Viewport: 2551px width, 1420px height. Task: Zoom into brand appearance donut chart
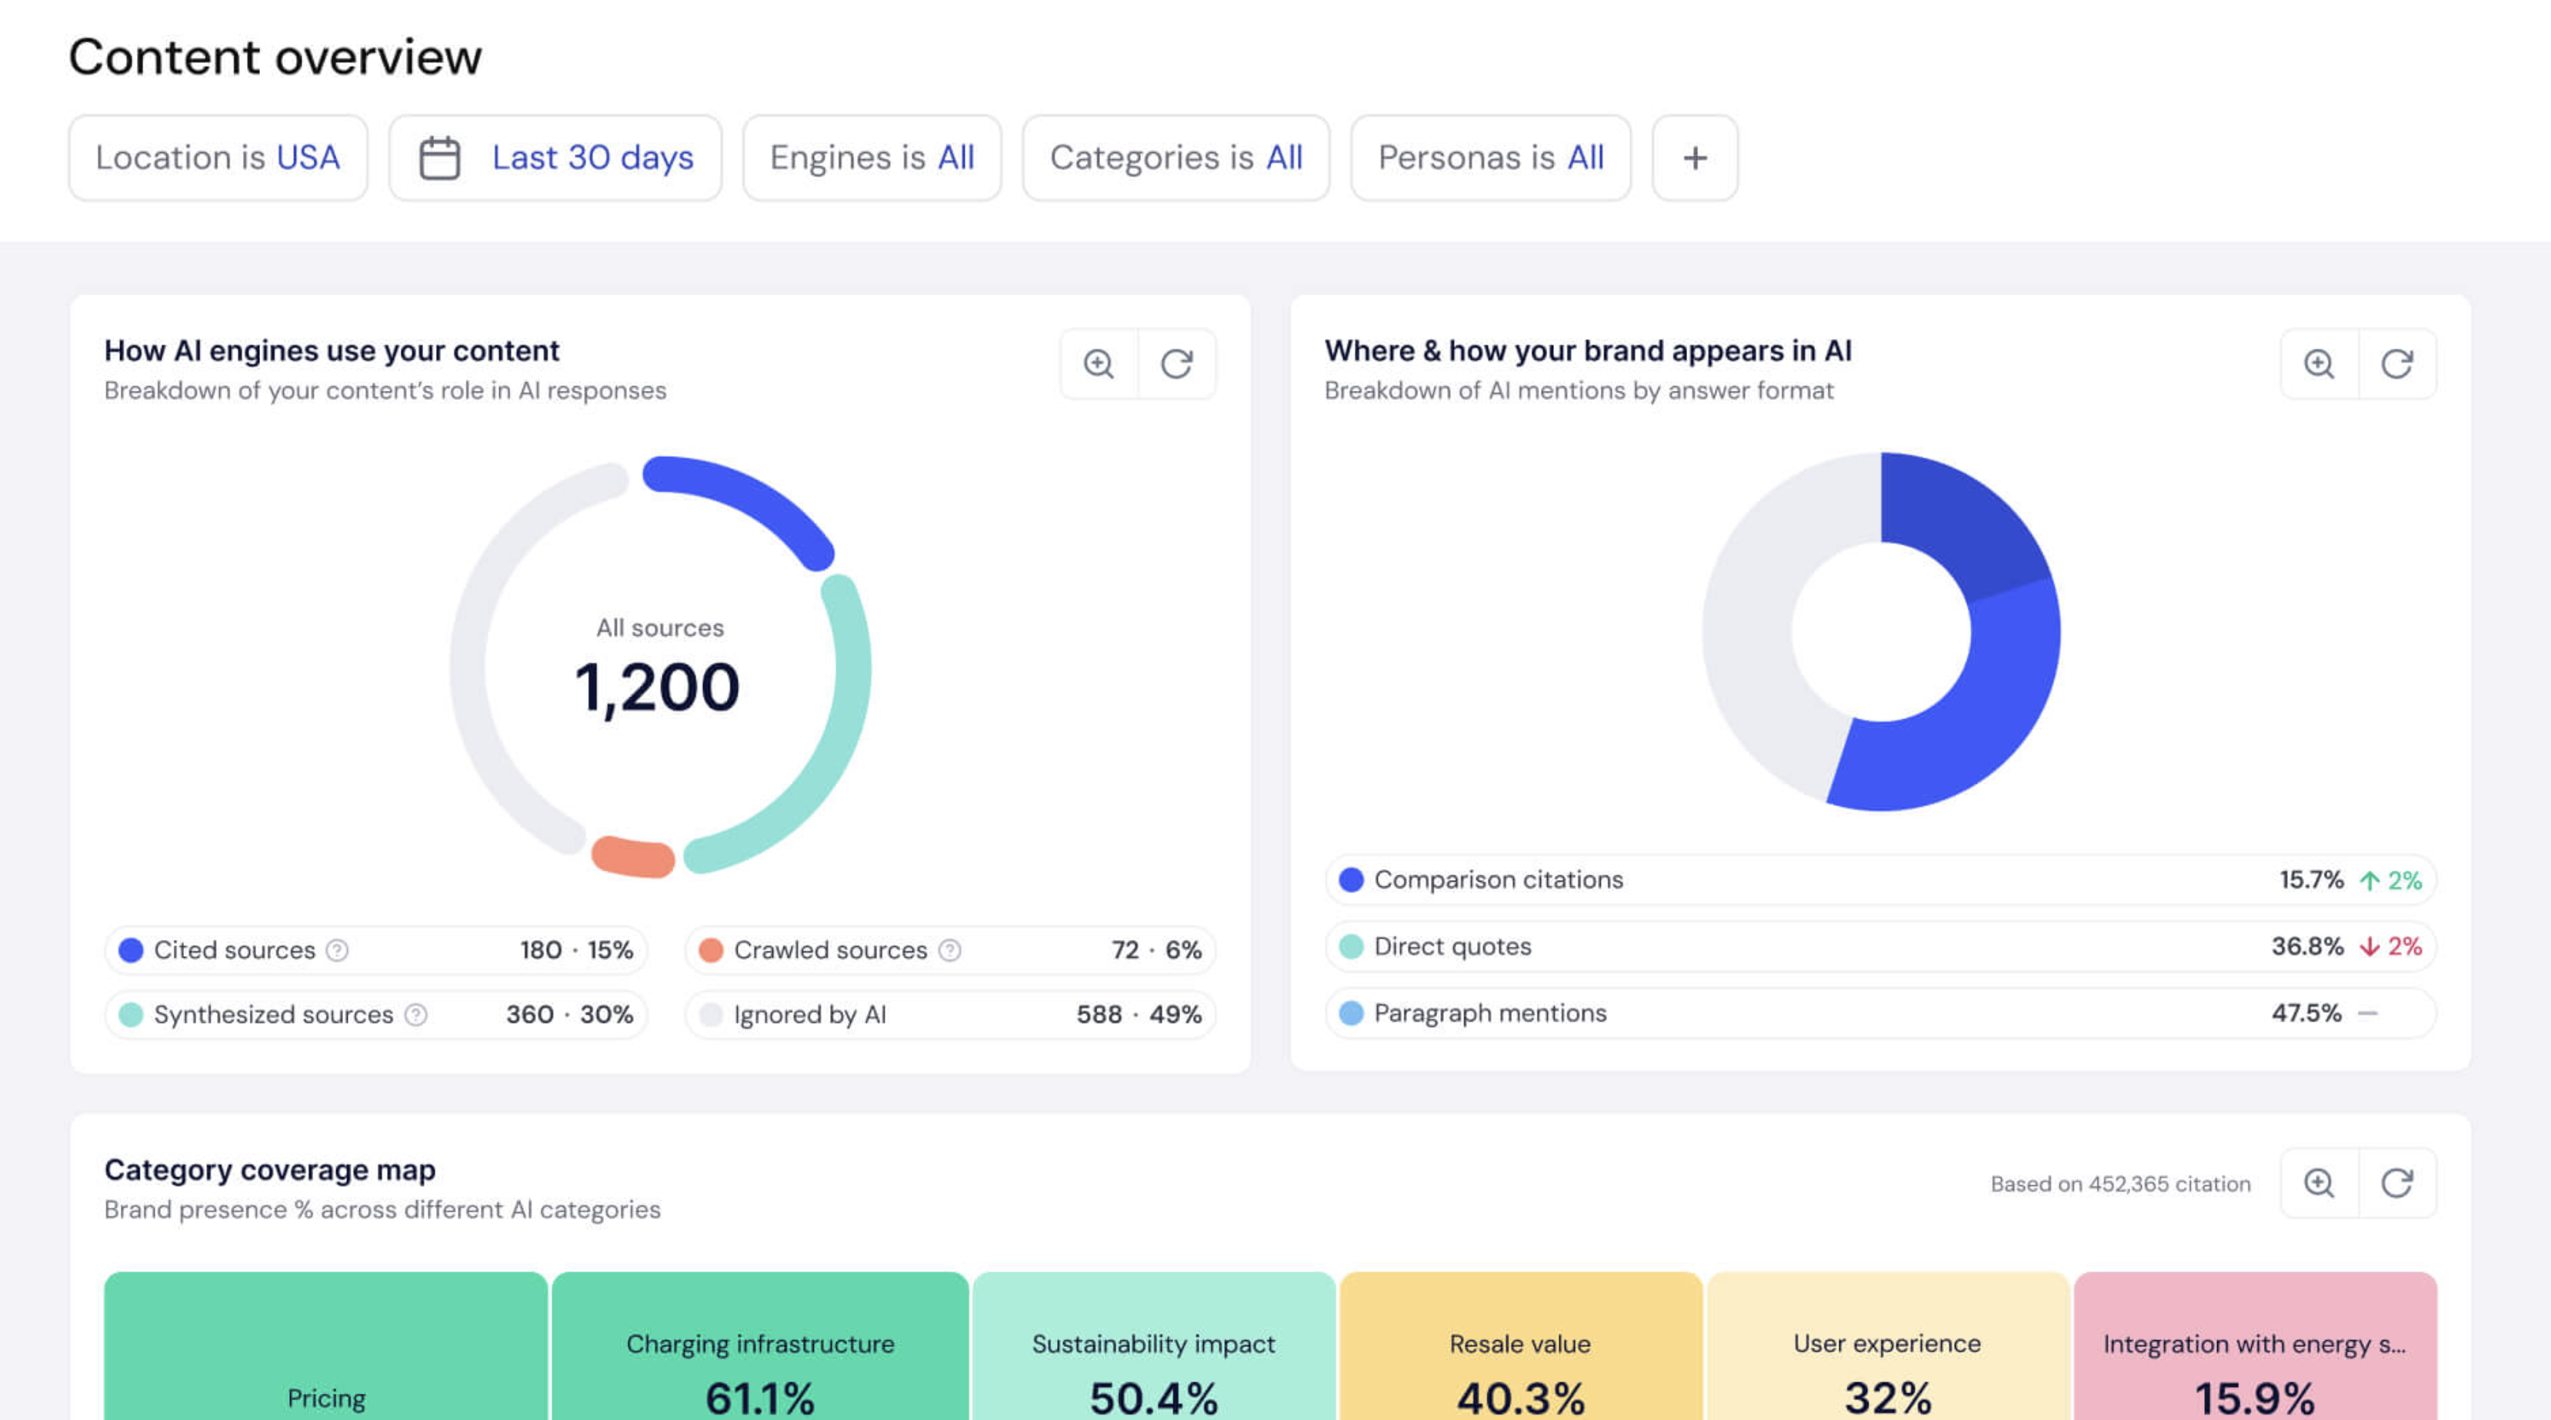(2318, 365)
